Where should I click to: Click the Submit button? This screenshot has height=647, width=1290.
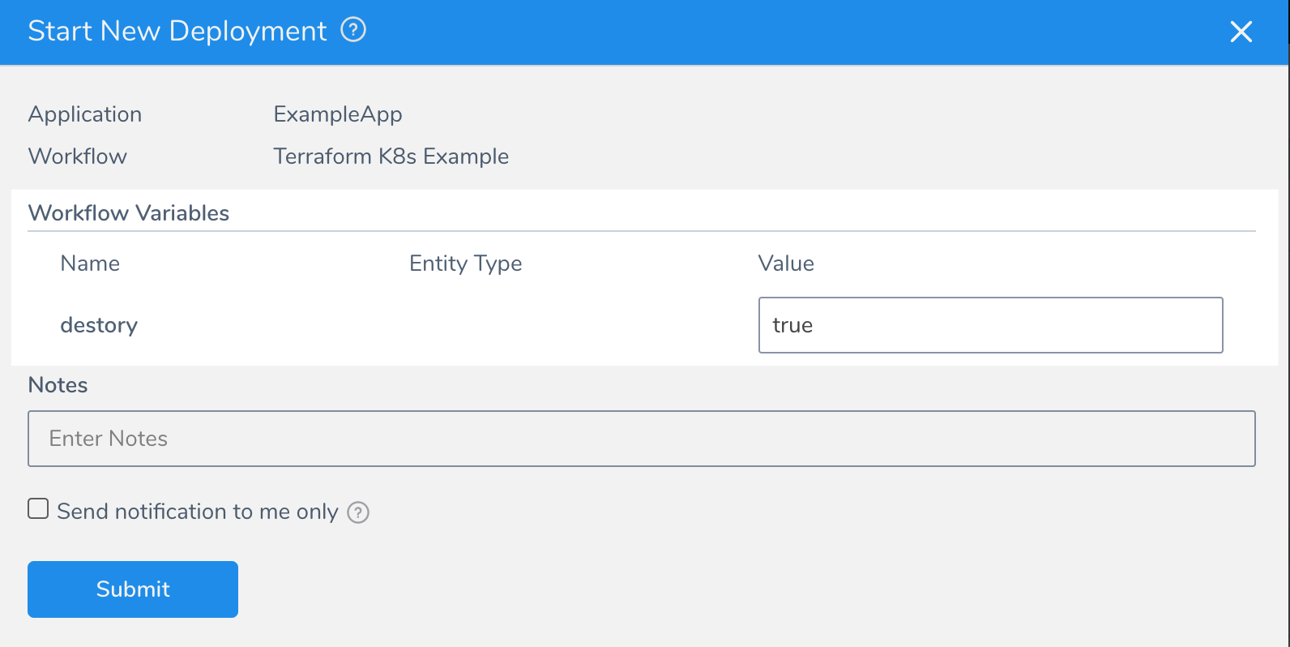[x=133, y=589]
